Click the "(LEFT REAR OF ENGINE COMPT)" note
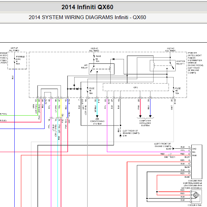The height and width of the screenshot is (207, 207). 131,132
